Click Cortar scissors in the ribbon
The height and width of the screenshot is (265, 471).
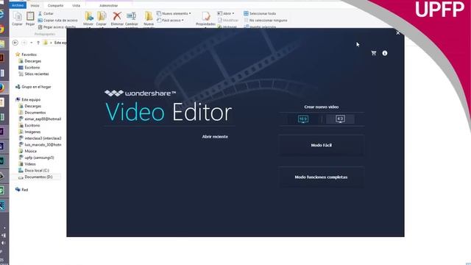(46, 13)
